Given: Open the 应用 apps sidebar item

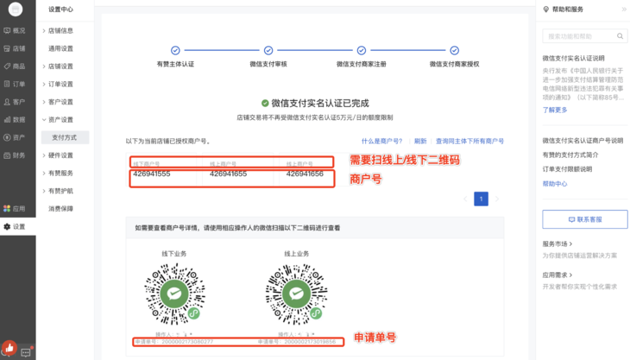Looking at the screenshot, I should [x=15, y=209].
